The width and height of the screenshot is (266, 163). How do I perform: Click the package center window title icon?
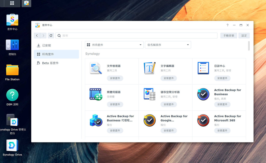click(37, 25)
